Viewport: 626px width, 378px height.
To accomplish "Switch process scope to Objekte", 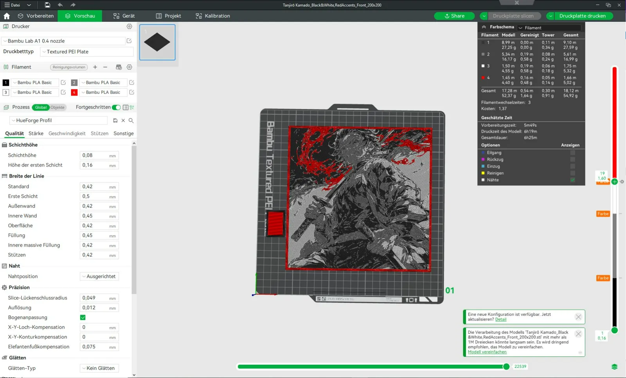I will coord(58,107).
